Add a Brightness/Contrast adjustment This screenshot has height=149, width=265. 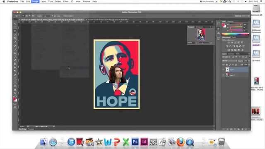point(229,42)
